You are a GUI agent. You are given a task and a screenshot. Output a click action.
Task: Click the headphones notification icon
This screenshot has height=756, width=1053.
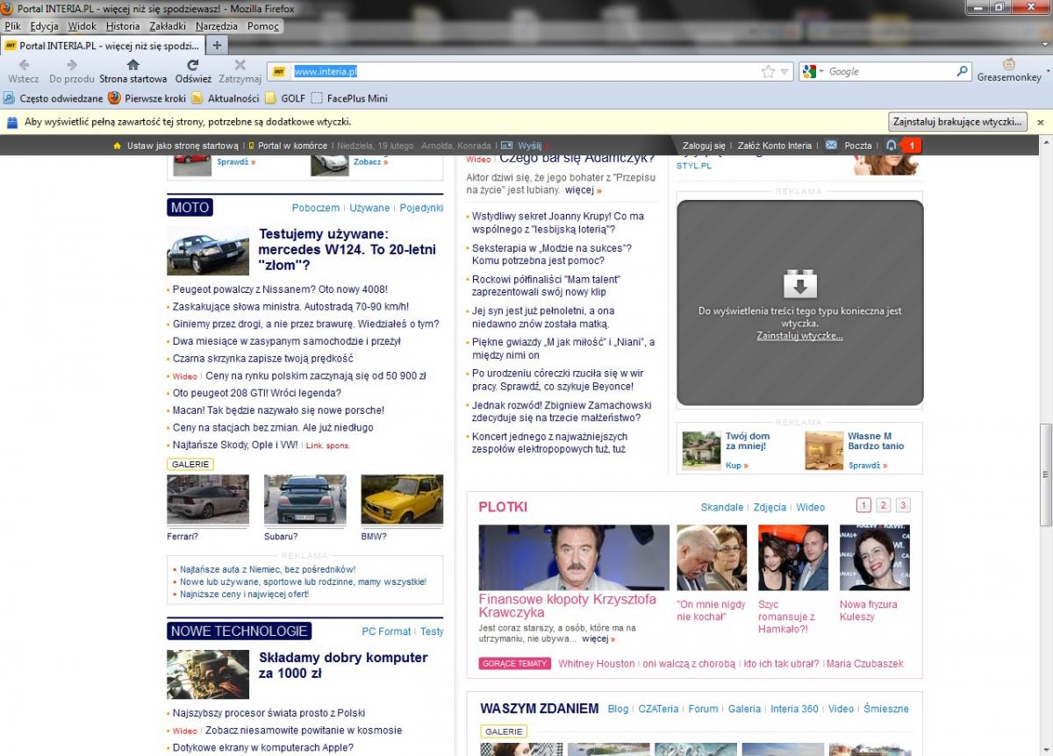[x=892, y=146]
